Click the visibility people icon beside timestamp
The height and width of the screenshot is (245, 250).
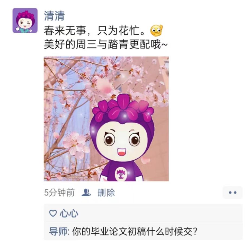pos(86,193)
